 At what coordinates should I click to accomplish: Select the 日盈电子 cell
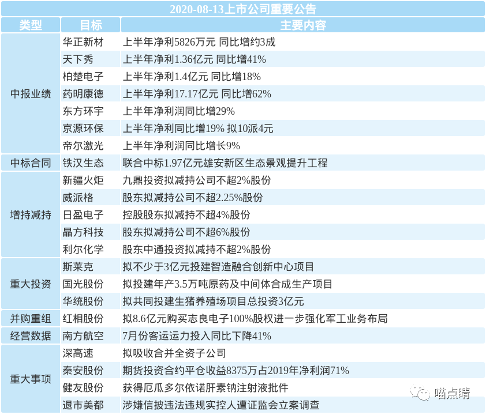(x=91, y=215)
